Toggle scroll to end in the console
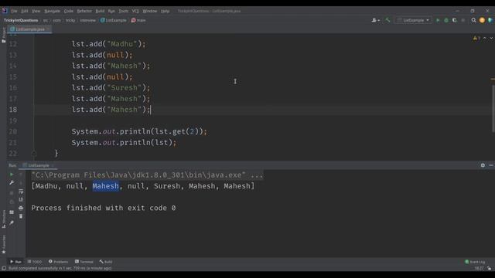495x278 pixels. pyautogui.click(x=21, y=199)
